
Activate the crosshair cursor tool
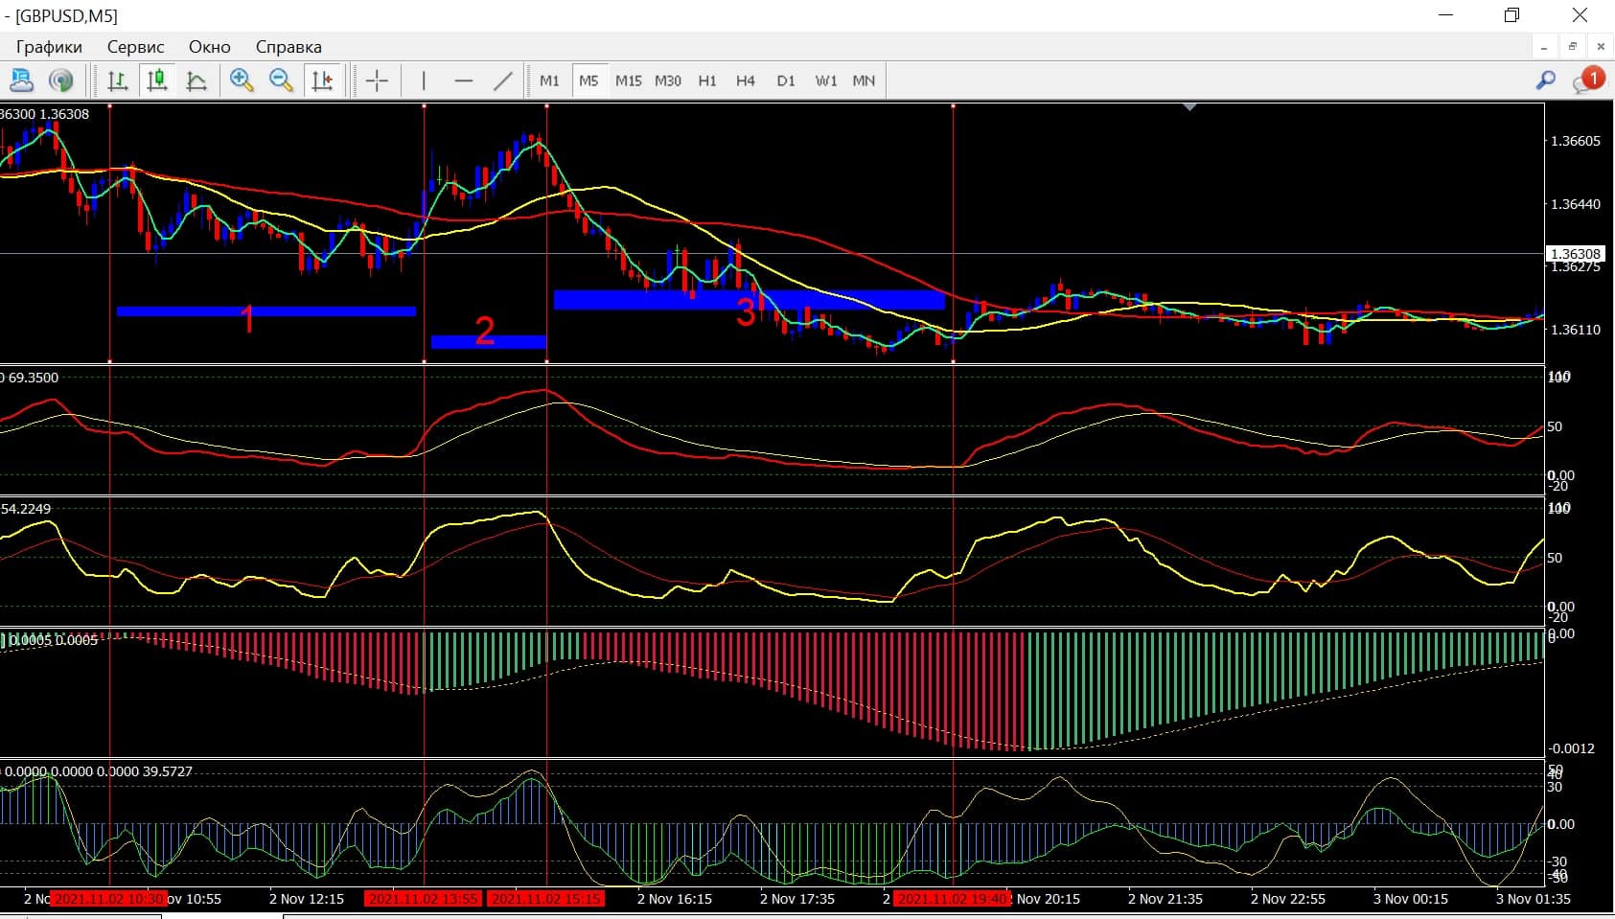pos(377,80)
